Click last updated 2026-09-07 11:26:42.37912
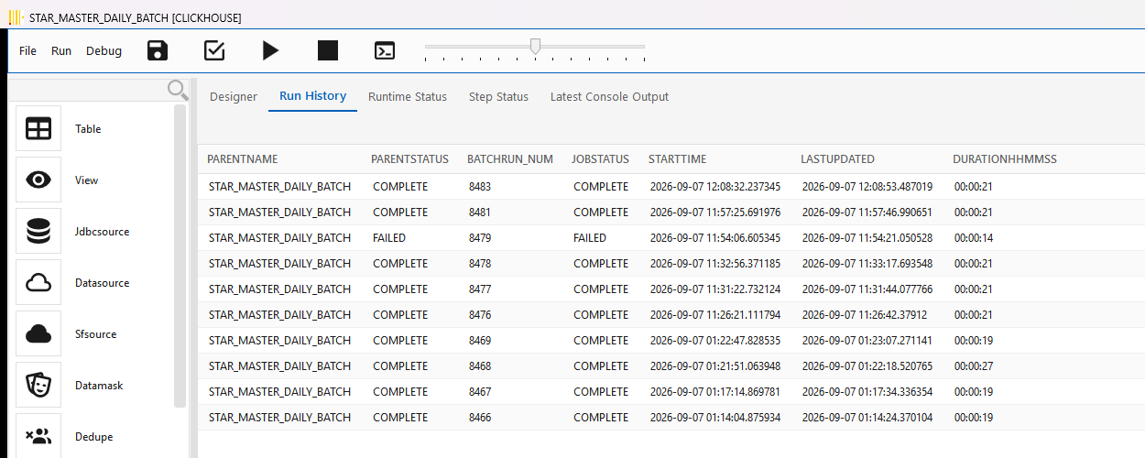The height and width of the screenshot is (458, 1145). coord(865,315)
